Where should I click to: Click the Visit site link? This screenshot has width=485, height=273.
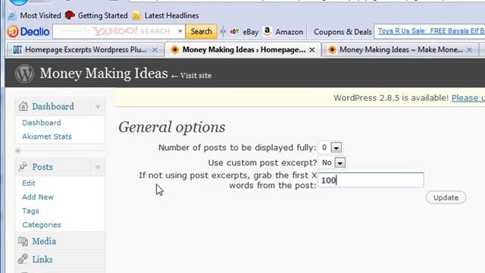(192, 76)
